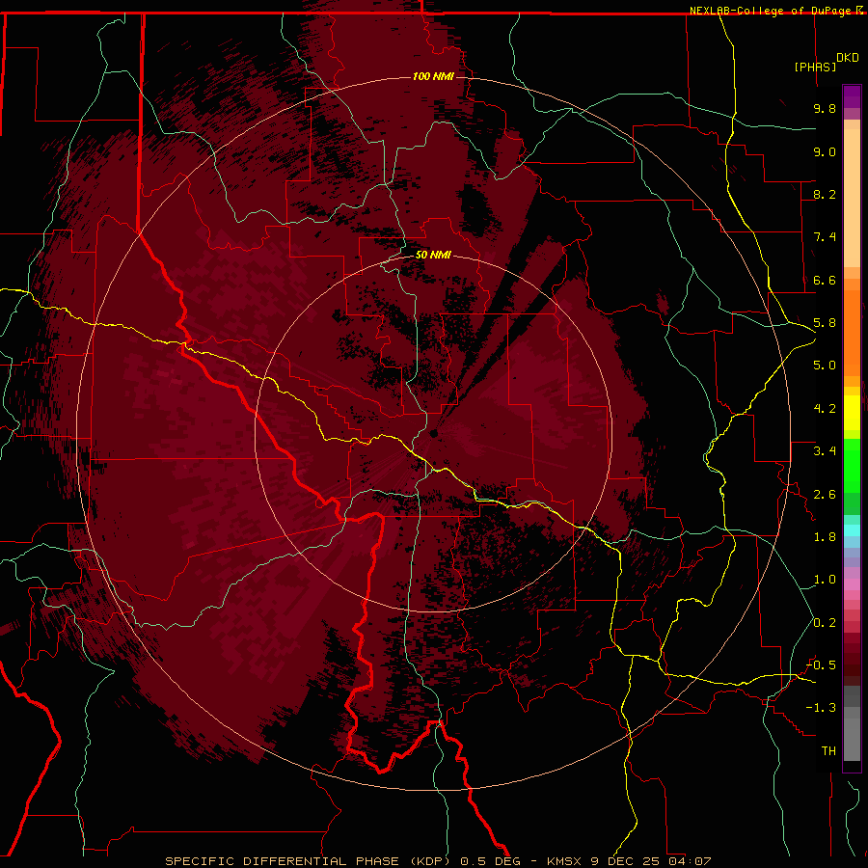Click the -1.3 scale value
This screenshot has height=868, width=868.
pos(821,708)
